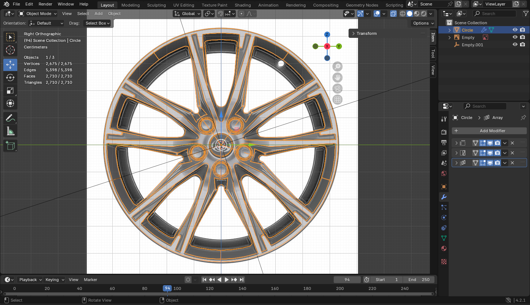This screenshot has height=305, width=530.
Task: Hide the Empty object in viewport
Action: pyautogui.click(x=515, y=37)
